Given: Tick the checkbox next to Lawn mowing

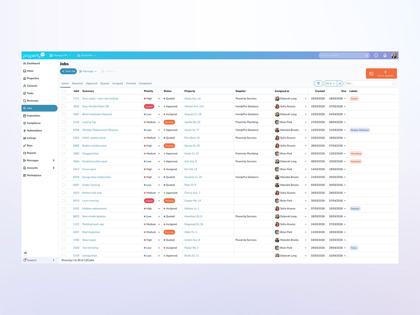Looking at the screenshot, I should pyautogui.click(x=63, y=201).
